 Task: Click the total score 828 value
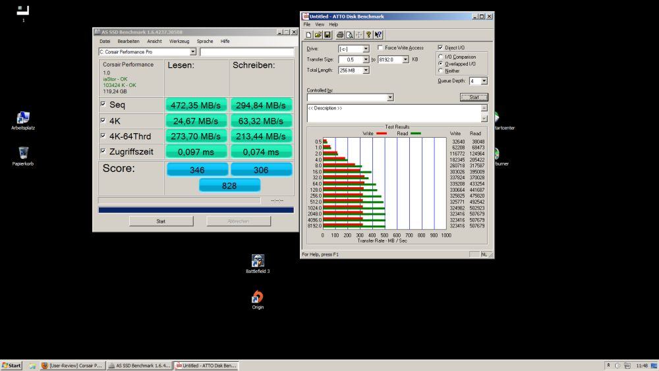[x=229, y=185]
